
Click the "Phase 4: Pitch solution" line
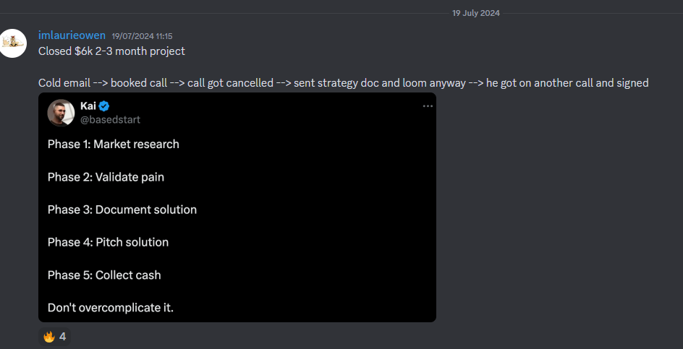click(x=108, y=242)
